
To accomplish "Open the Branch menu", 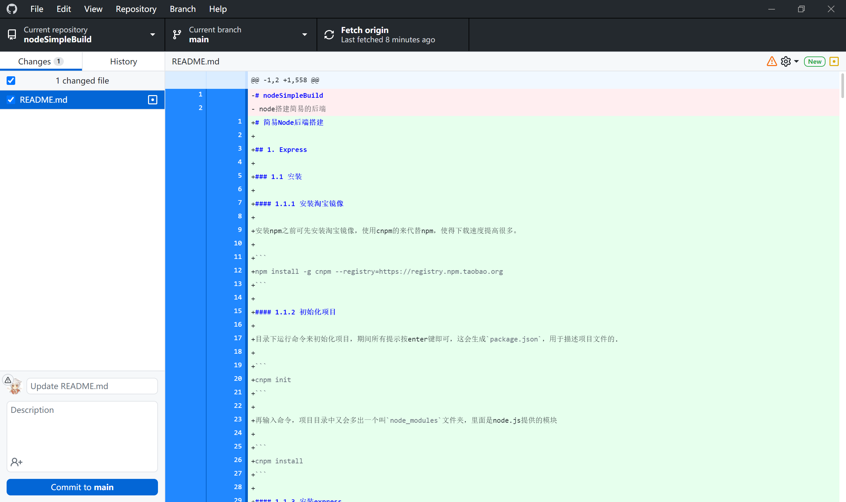I will coord(183,9).
